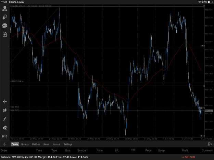The height and width of the screenshot is (160, 214).
Task: Tap the 1.618 Fibonacci level label
Action: (202, 136)
